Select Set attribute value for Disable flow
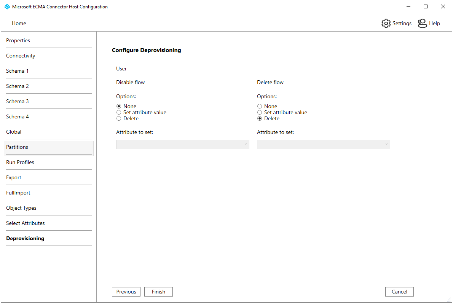Viewport: 453px width, 303px height. 119,112
